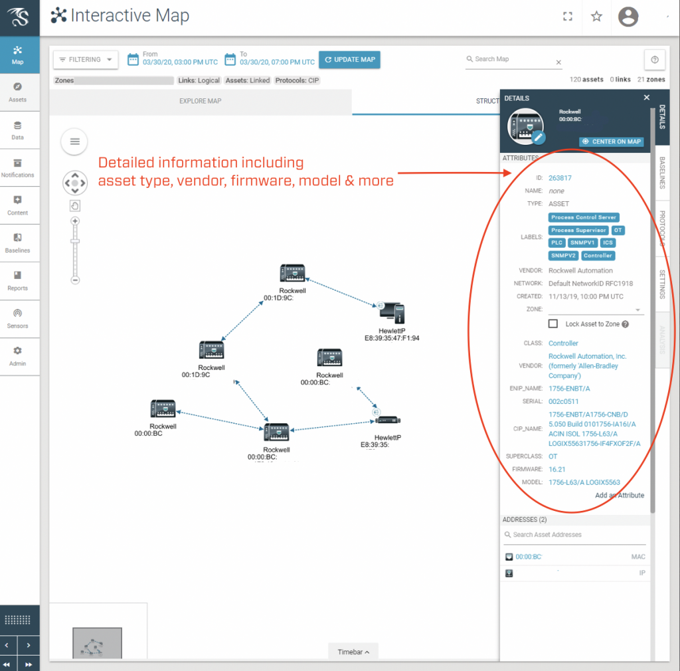This screenshot has height=671, width=680.
Task: Expand the ZONE dropdown in details
Action: coord(637,310)
